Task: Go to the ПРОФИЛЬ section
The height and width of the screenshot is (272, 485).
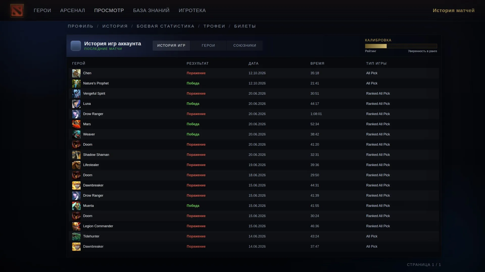Action: click(x=81, y=26)
